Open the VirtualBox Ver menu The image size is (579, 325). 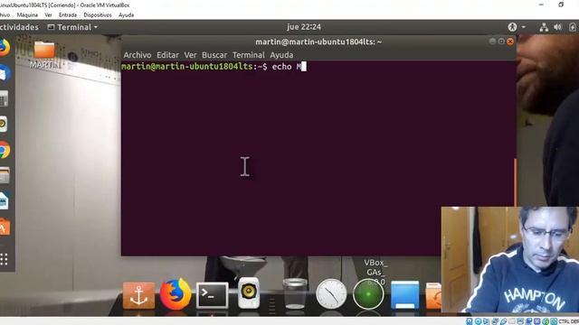[x=48, y=15]
